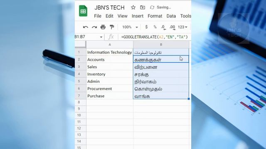Viewport: 266px width, 149px height.
Task: Open the File menu
Action: click(x=98, y=16)
